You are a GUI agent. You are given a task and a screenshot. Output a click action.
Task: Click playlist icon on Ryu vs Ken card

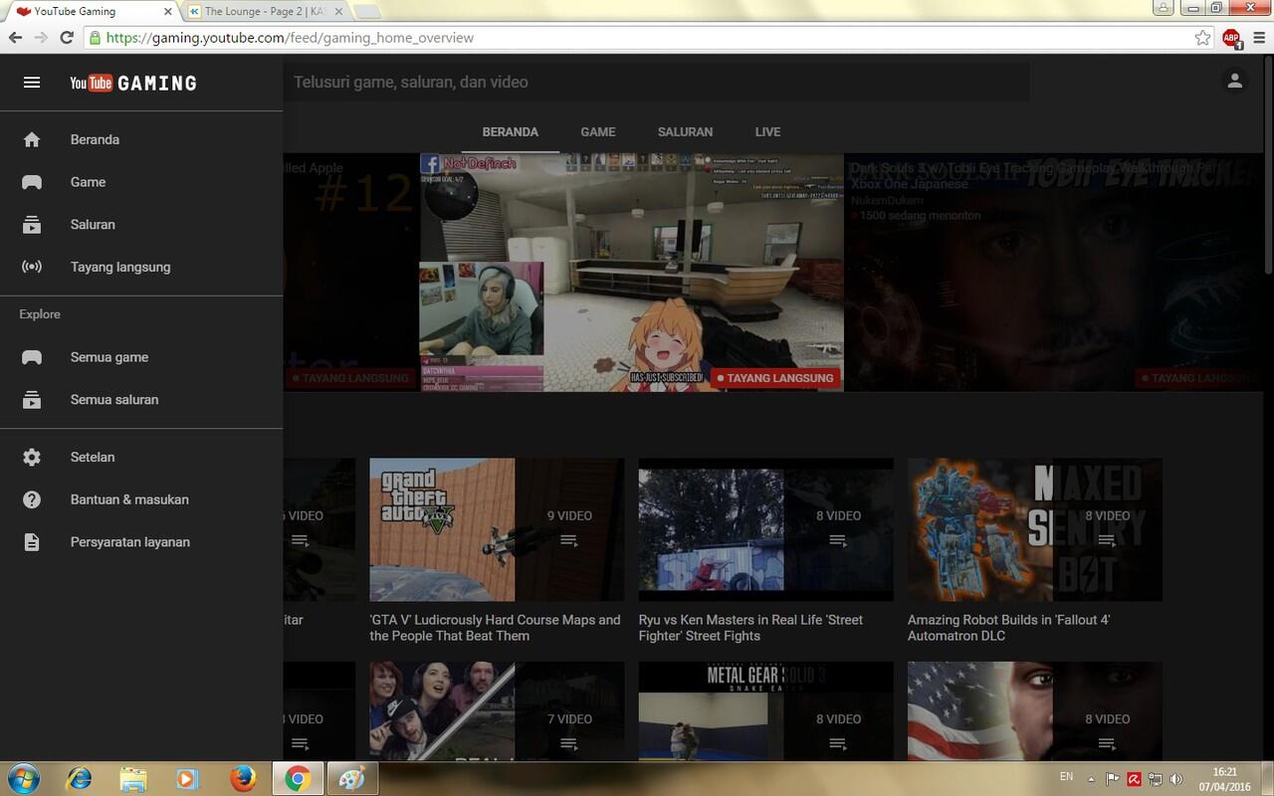click(838, 540)
